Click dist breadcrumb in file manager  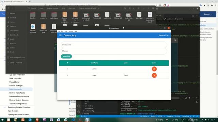(63, 8)
